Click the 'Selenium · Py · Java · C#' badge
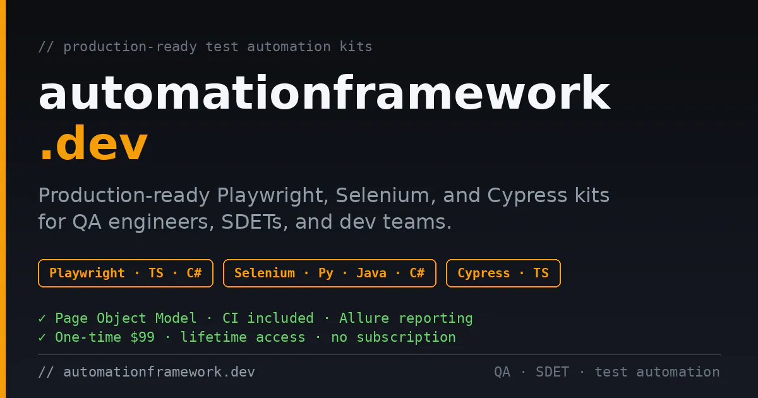This screenshot has height=398, width=758. click(x=330, y=273)
